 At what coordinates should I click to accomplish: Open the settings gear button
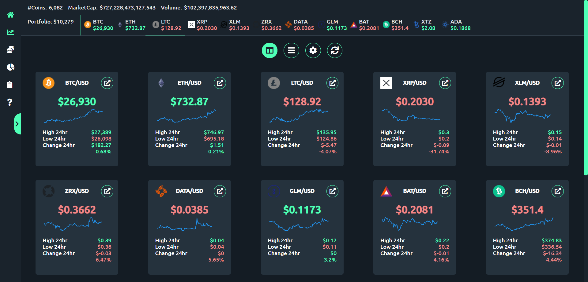(x=313, y=50)
